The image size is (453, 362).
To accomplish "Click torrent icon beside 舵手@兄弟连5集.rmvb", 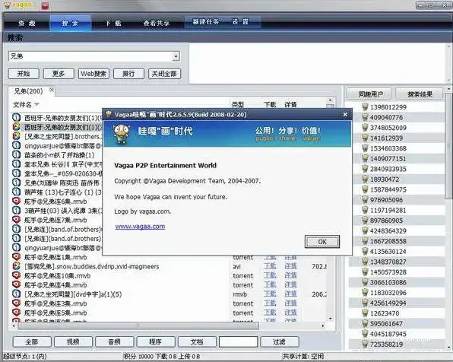I will click(x=16, y=313).
